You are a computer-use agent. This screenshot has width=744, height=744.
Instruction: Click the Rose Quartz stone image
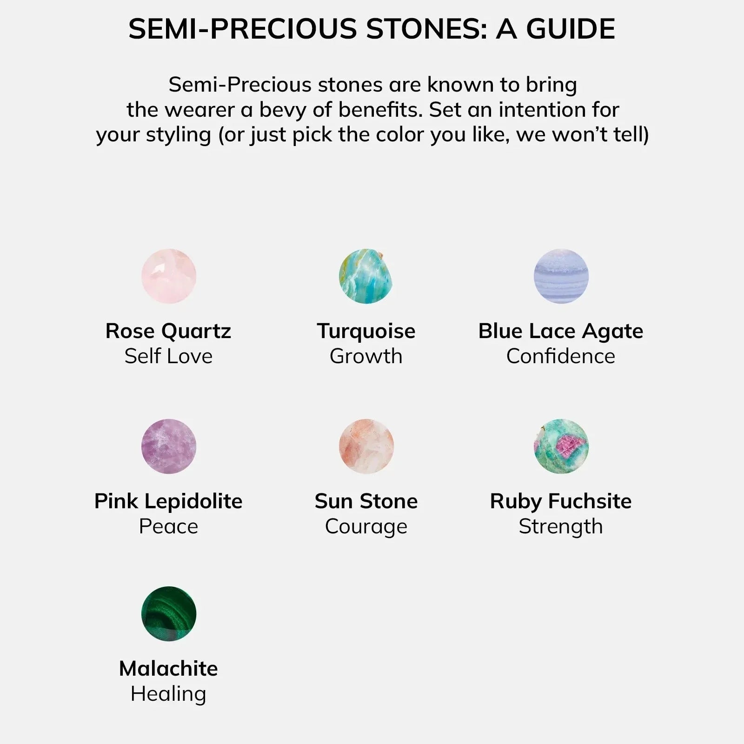pos(169,276)
